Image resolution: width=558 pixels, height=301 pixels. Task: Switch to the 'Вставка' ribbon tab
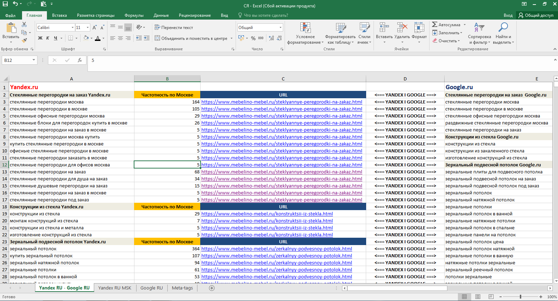(60, 15)
